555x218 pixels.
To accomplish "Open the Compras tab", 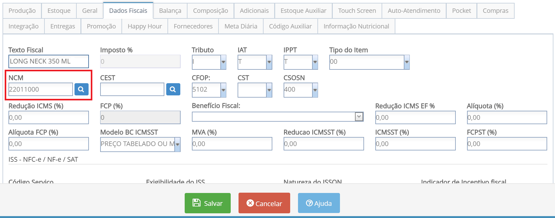I will pos(496,11).
